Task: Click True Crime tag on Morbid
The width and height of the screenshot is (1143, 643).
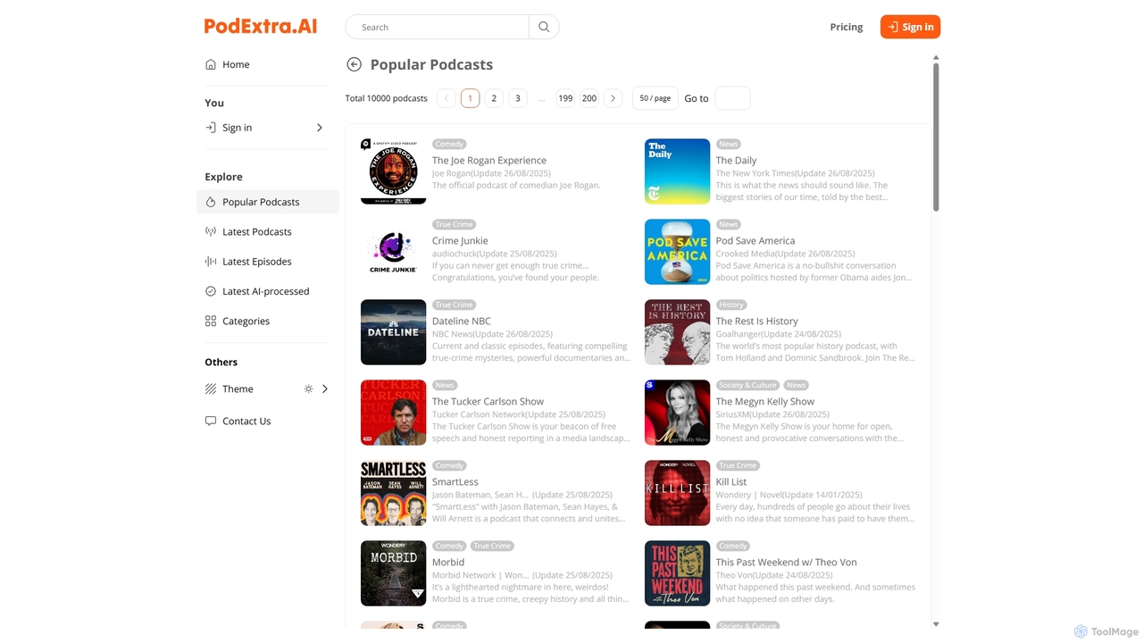Action: click(493, 546)
